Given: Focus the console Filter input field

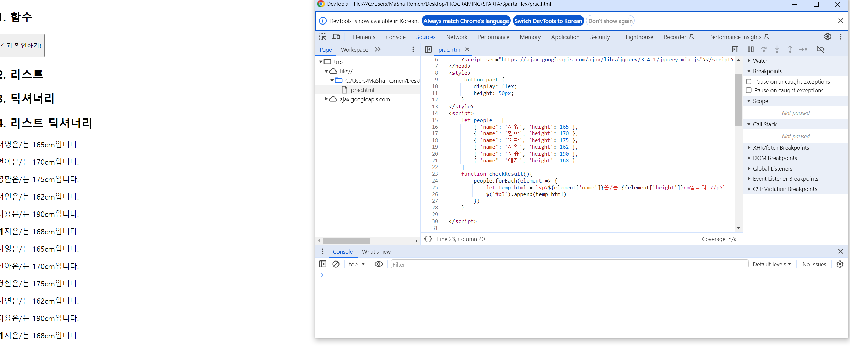Looking at the screenshot, I should 569,264.
